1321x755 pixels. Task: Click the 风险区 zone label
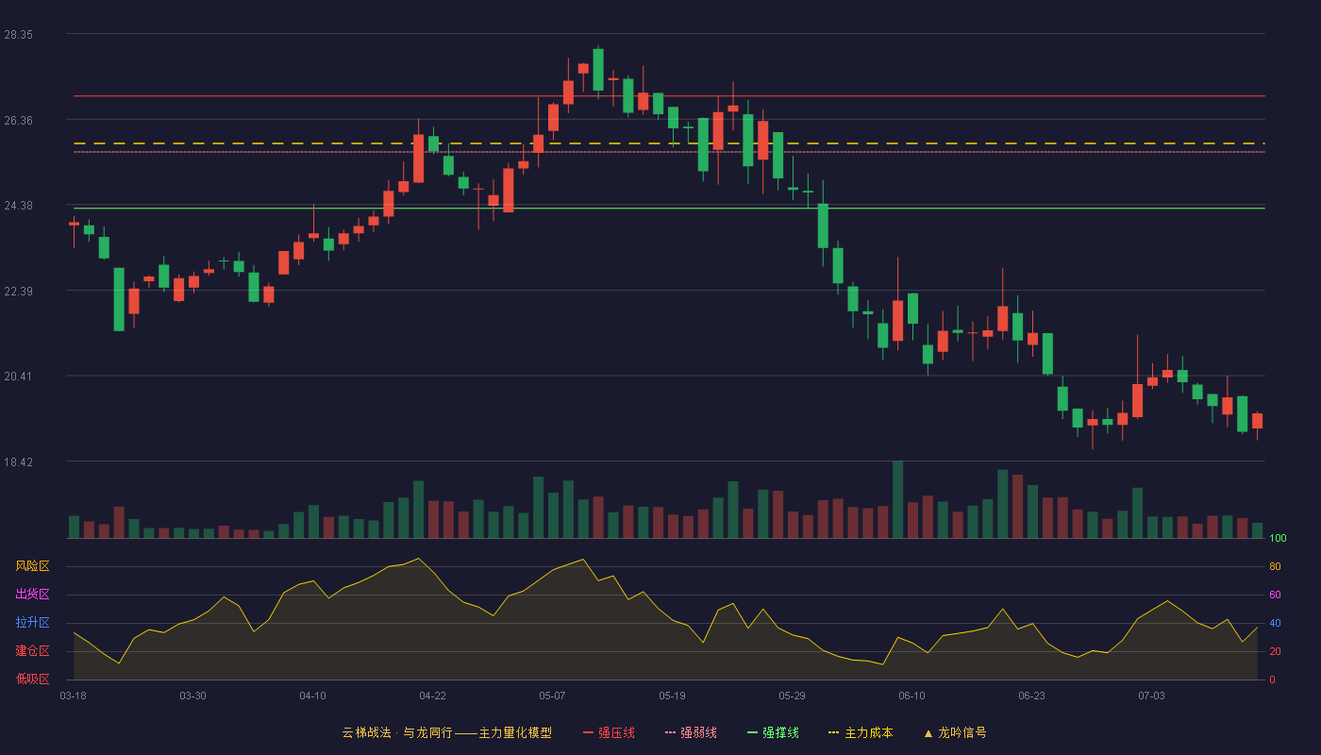pyautogui.click(x=32, y=566)
